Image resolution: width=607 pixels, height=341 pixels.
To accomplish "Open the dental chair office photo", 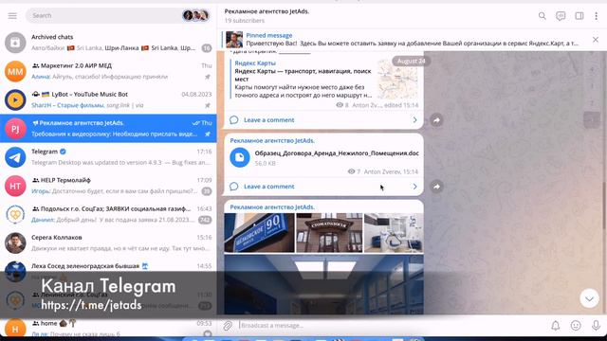I will click(394, 233).
